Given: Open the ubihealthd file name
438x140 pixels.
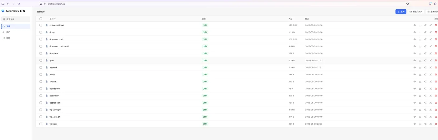Looking at the screenshot, I should coord(54,89).
